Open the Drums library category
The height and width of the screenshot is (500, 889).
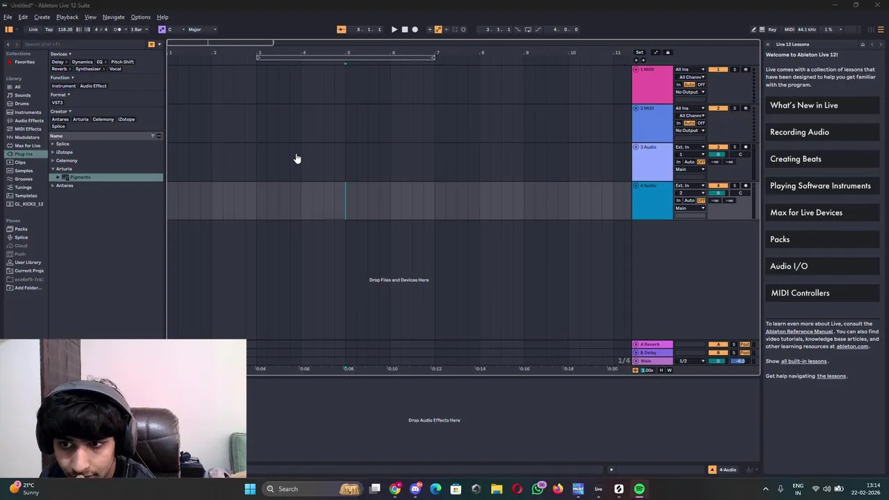click(22, 103)
